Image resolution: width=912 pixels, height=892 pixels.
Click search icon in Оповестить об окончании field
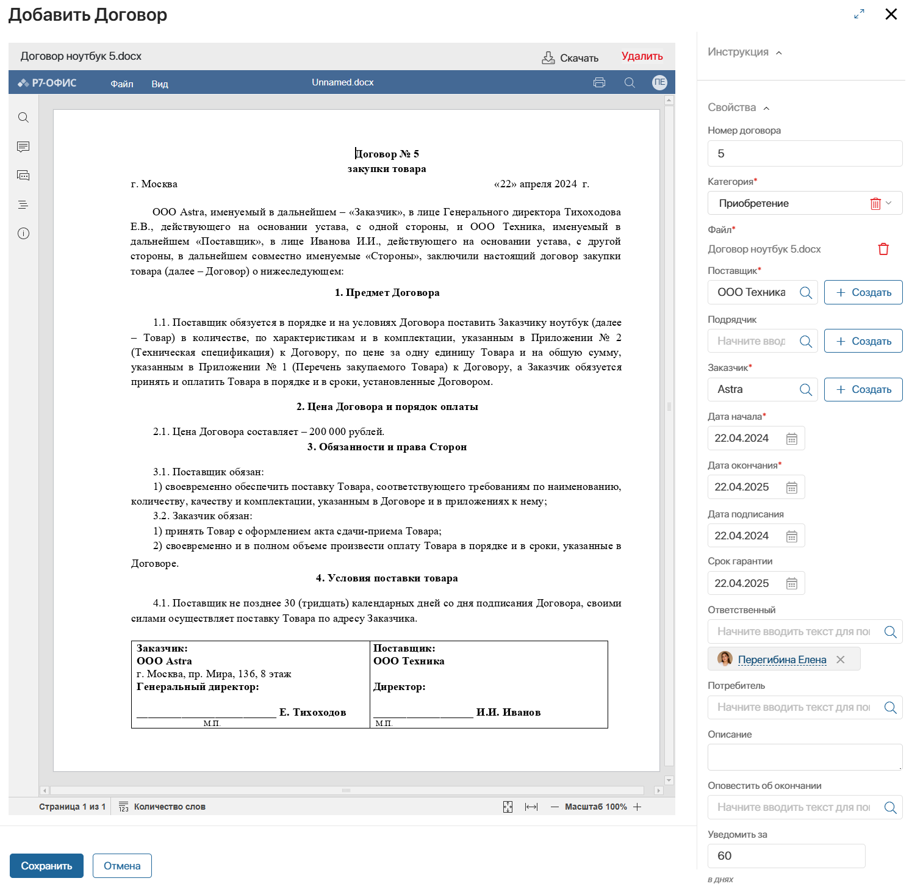(891, 808)
